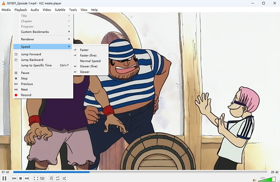This screenshot has height=182, width=280.
Task: Pause playback with the bottom-left pause button
Action: 4,178
